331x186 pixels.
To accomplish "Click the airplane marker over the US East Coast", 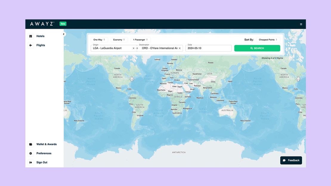I will 132,79.
